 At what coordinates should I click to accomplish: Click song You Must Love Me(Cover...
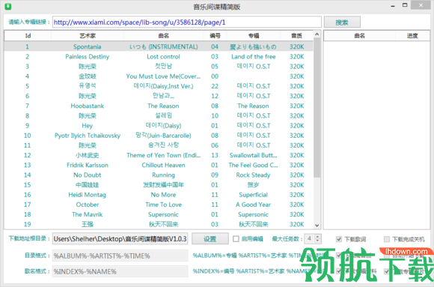pyautogui.click(x=163, y=76)
